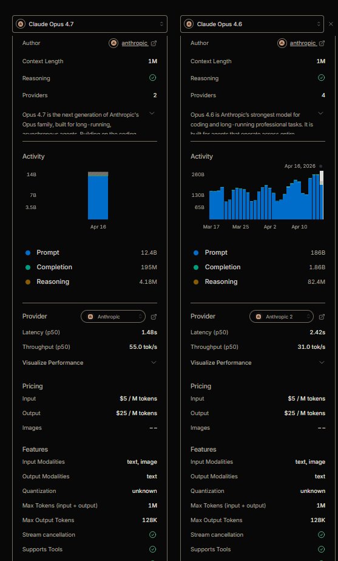338x561 pixels.
Task: Click Supports Tools check icon for Opus 4.6
Action: [x=321, y=549]
